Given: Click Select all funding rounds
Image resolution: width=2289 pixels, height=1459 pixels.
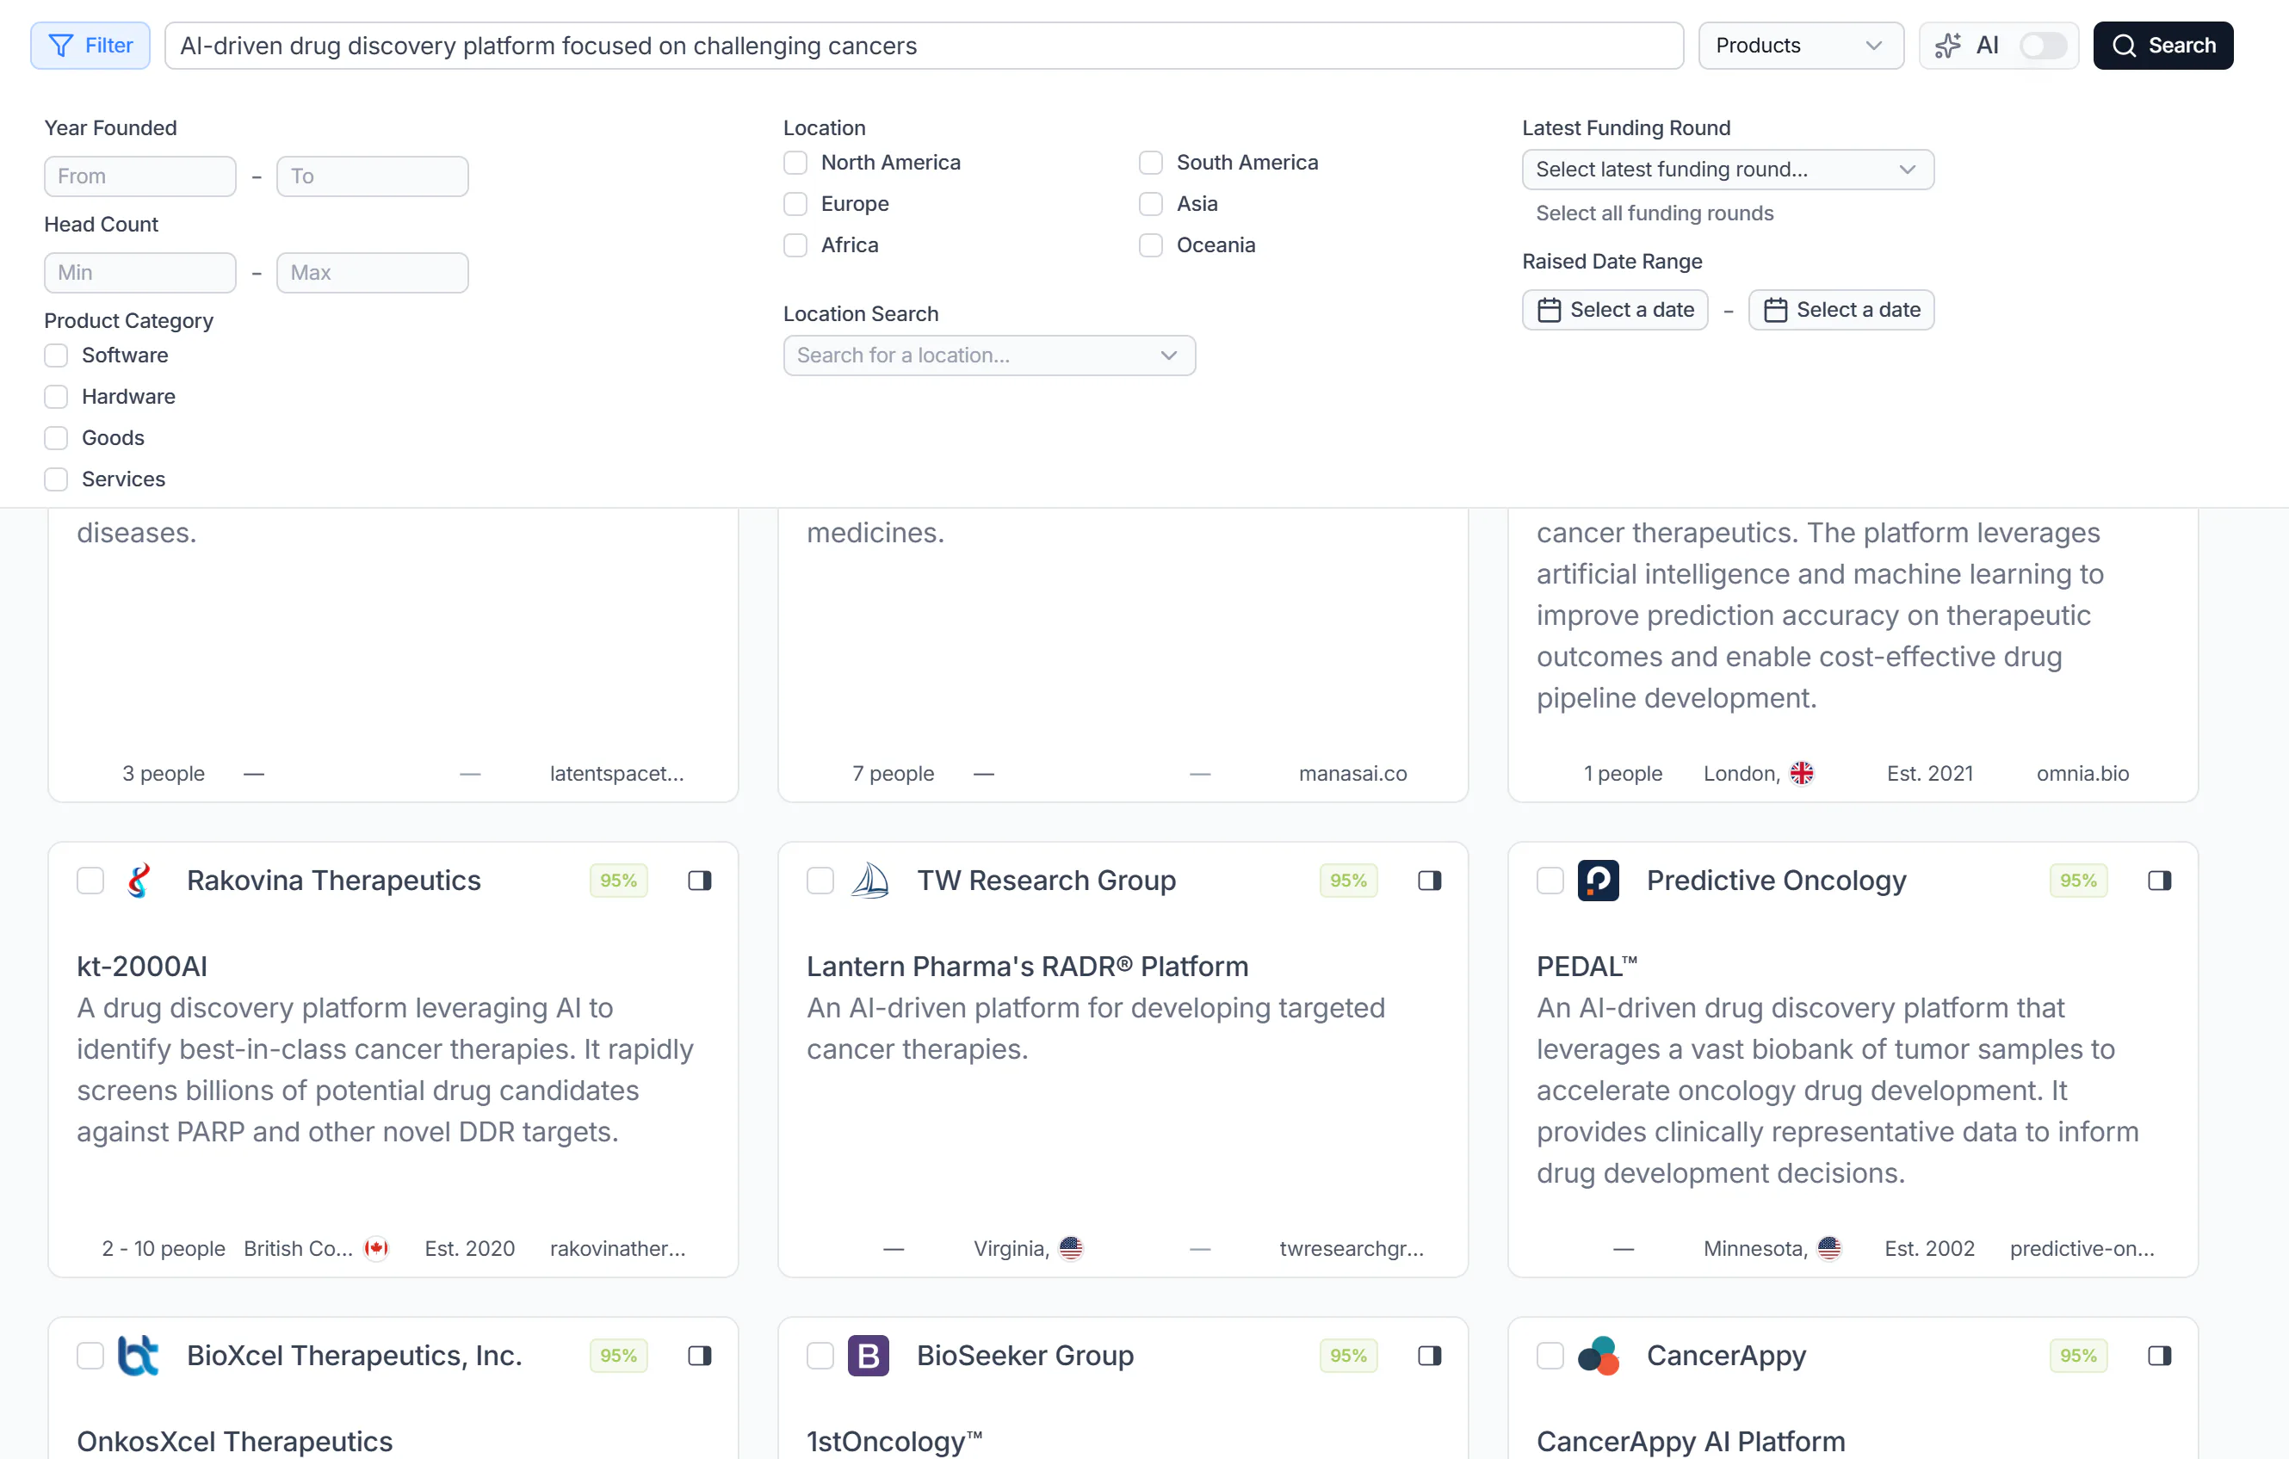Looking at the screenshot, I should pos(1654,213).
